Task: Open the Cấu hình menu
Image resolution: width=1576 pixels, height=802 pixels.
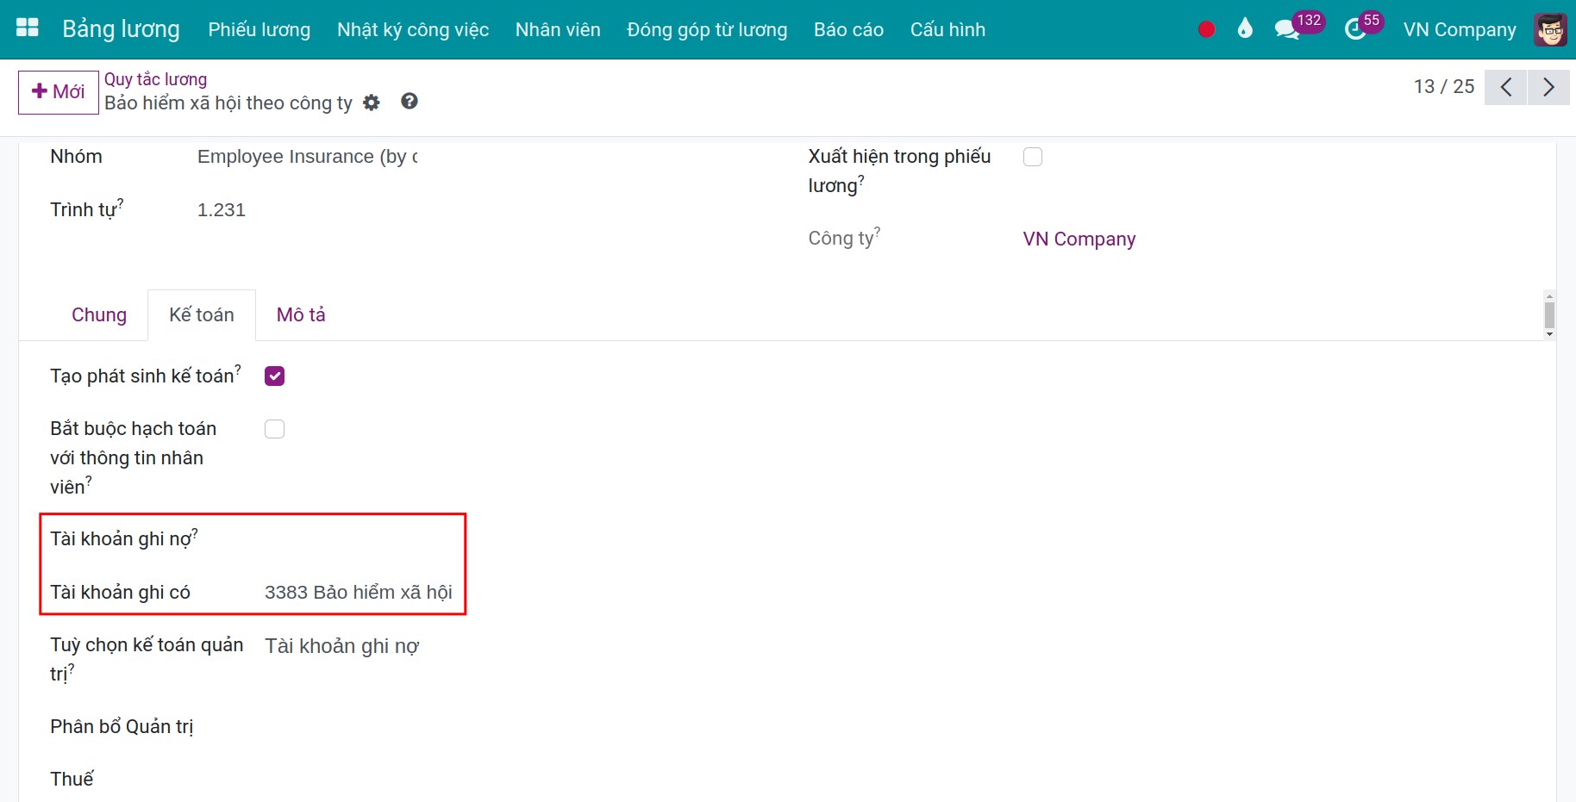Action: (947, 29)
